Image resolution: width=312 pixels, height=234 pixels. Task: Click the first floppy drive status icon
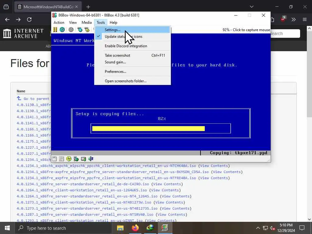click(x=54, y=159)
